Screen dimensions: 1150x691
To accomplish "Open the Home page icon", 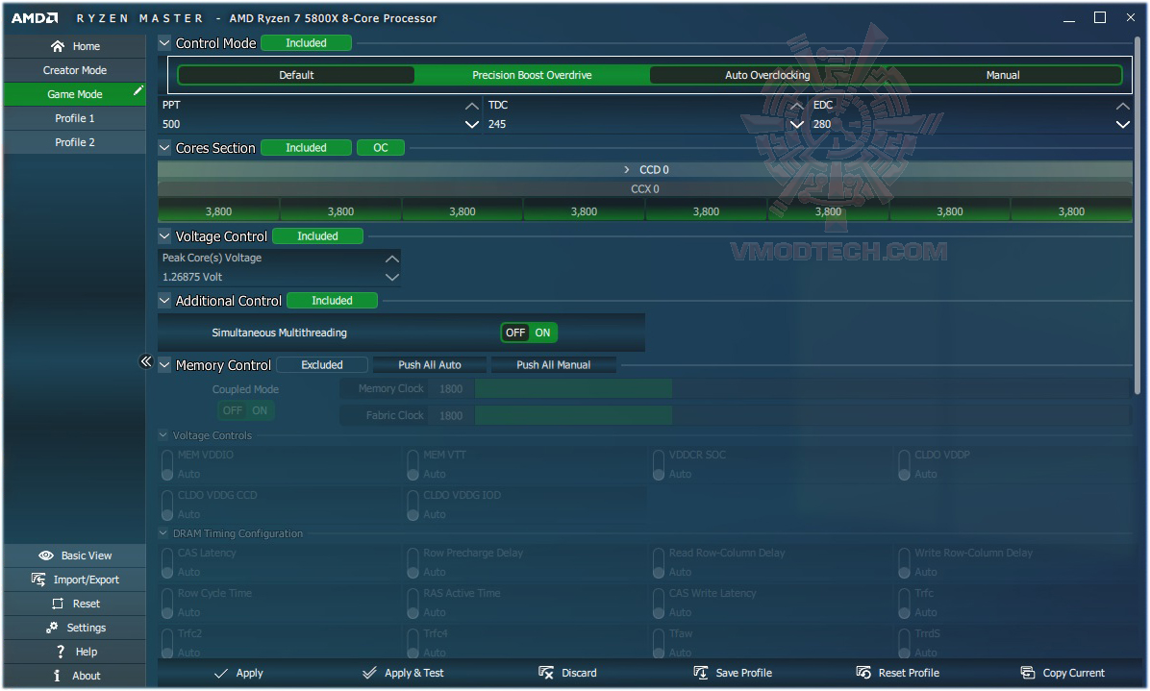I will (x=57, y=46).
